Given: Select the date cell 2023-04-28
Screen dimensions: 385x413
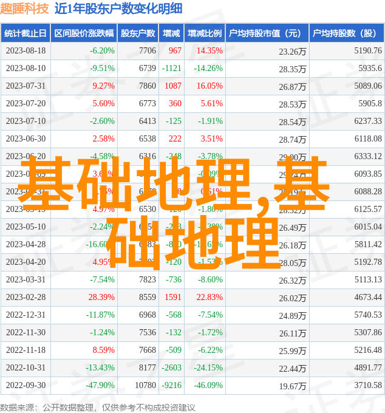Looking at the screenshot, I should coord(26,244).
